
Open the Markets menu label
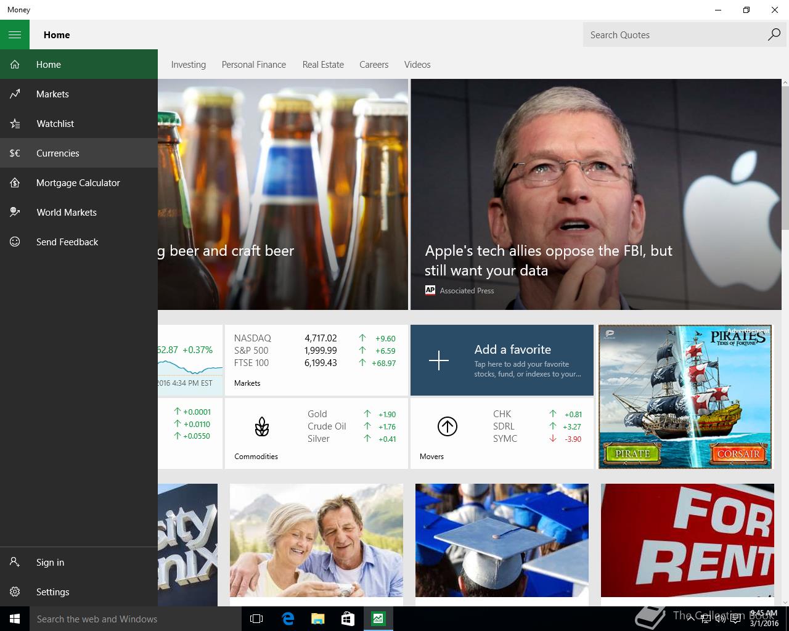[52, 94]
